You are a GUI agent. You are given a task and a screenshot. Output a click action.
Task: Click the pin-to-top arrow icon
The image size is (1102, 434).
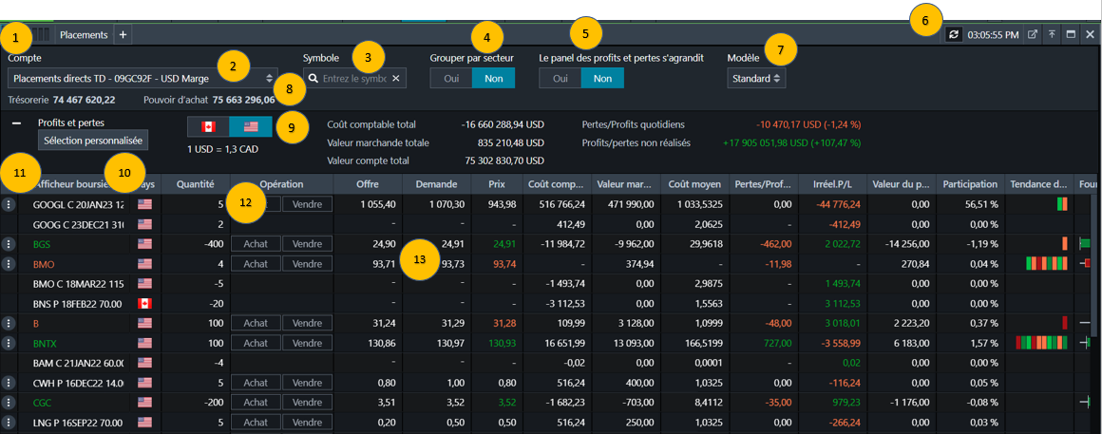click(1052, 34)
